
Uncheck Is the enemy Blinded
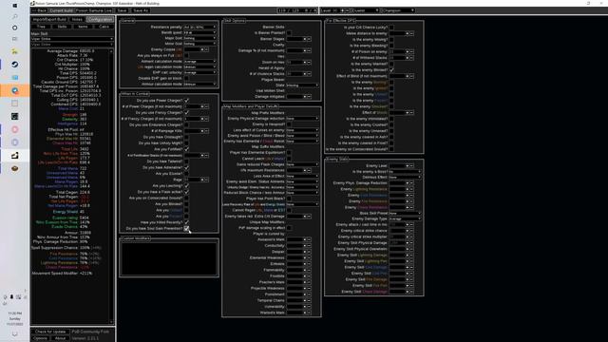click(391, 69)
